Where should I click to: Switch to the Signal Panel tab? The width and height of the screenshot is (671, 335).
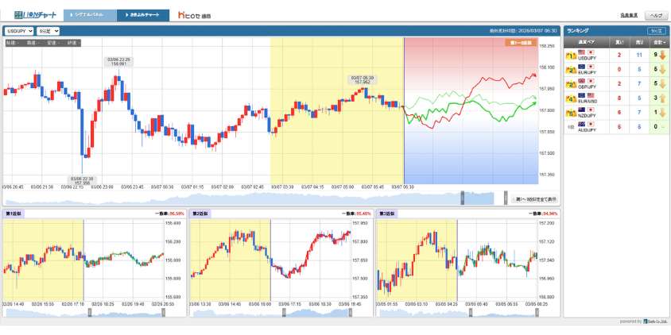pos(90,15)
